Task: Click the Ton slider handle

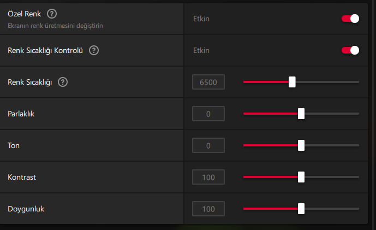Action: click(301, 145)
